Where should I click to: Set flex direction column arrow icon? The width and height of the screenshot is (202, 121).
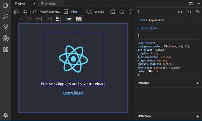59,19
